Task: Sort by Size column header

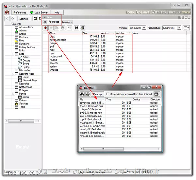Action: [x=91, y=33]
